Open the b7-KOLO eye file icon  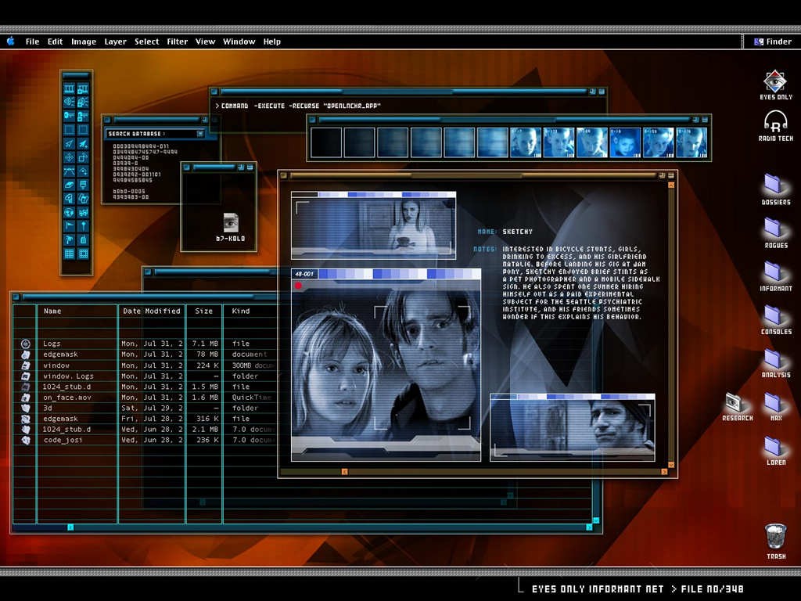[231, 222]
